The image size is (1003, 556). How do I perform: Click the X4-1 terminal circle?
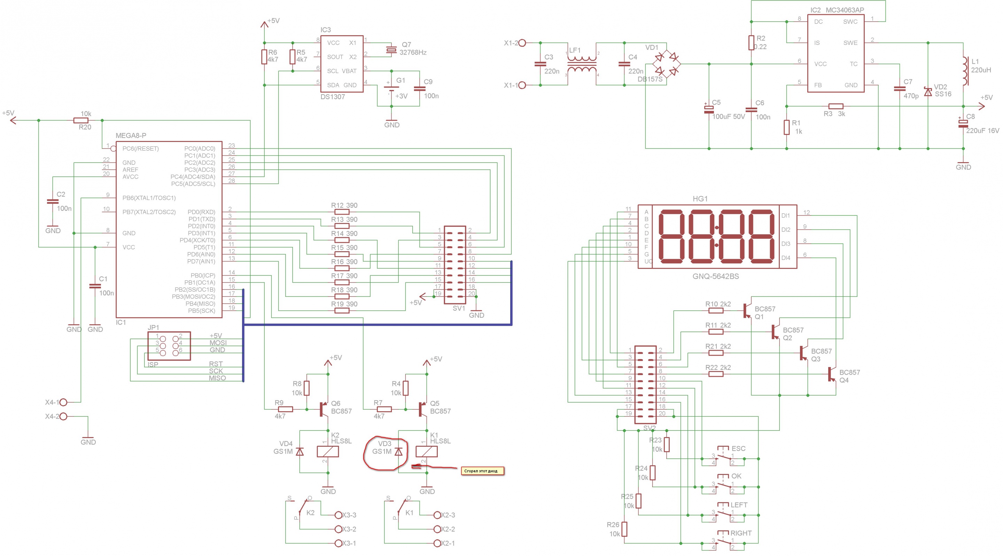(63, 402)
